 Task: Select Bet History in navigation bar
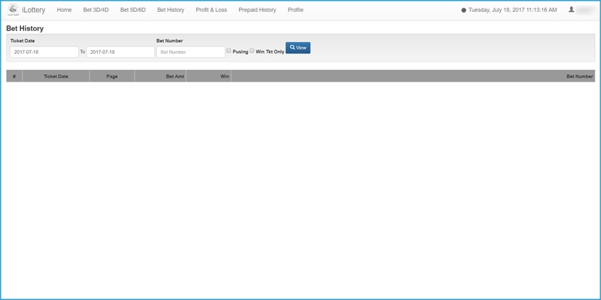coord(171,10)
